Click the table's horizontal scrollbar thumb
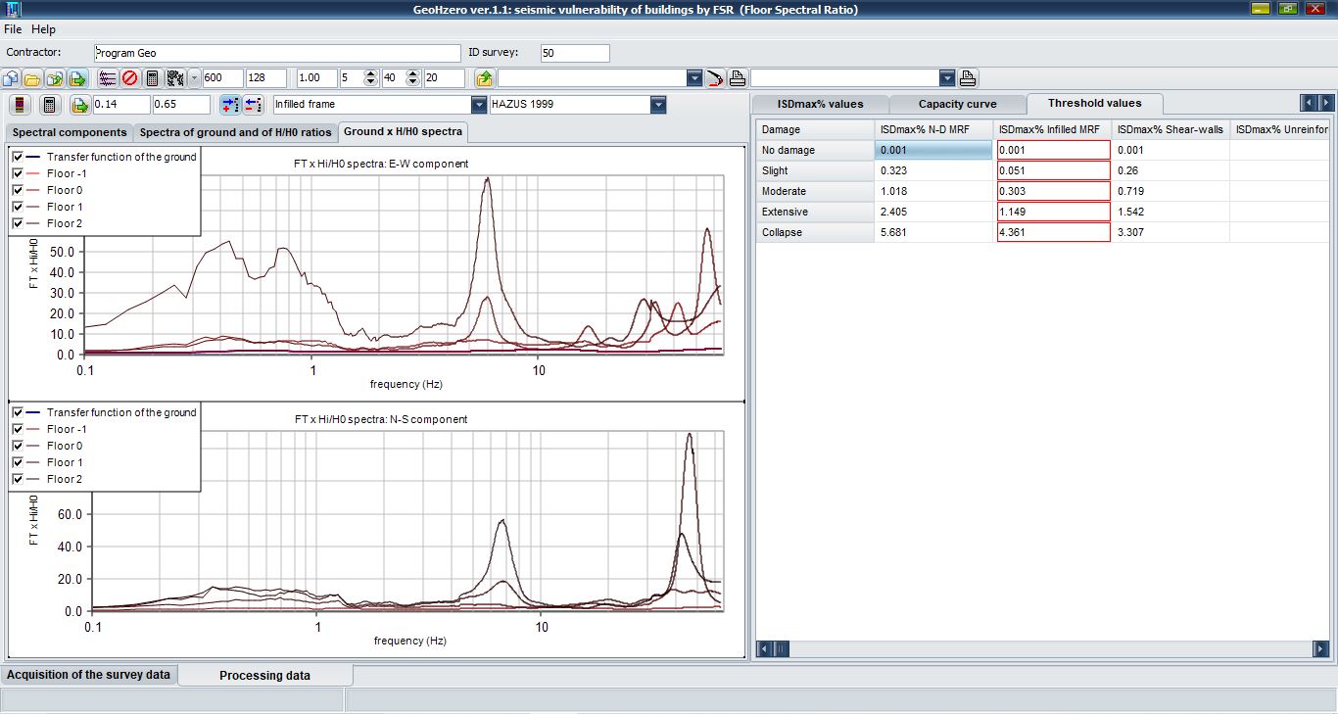The image size is (1338, 714). tap(781, 648)
